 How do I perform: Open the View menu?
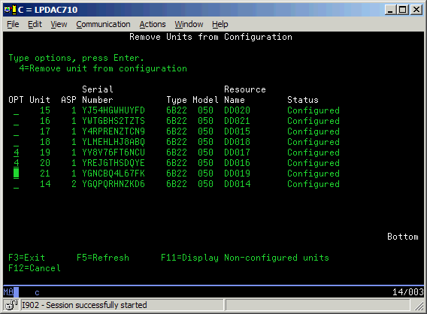(x=59, y=24)
